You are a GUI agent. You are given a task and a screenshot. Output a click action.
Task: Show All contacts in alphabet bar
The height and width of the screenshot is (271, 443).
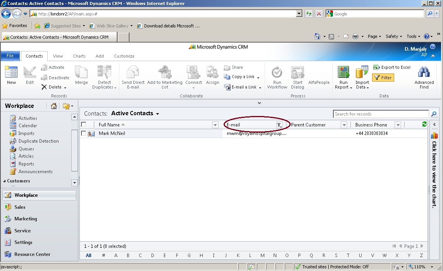point(88,256)
